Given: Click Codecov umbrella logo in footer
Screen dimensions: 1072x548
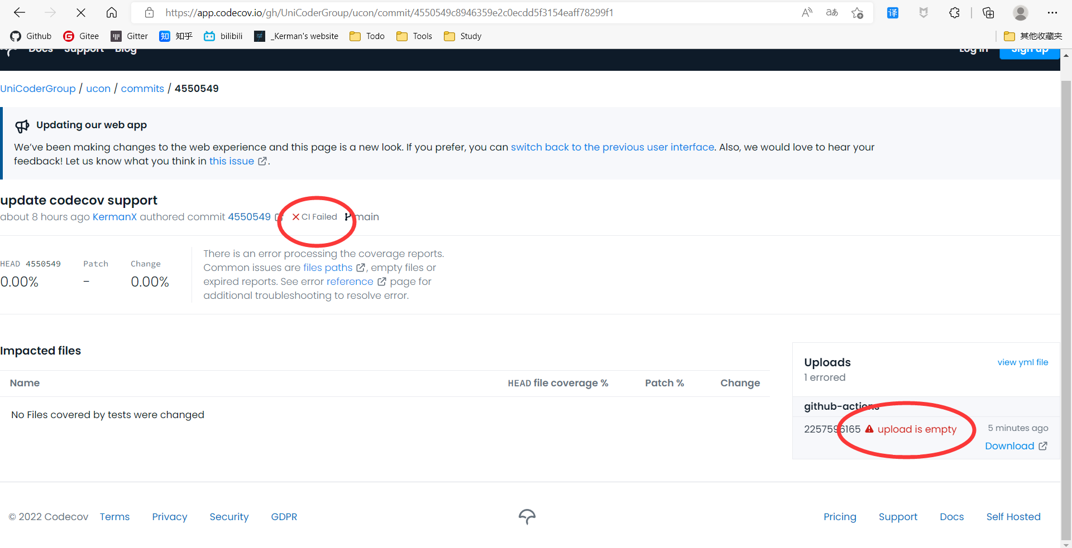Looking at the screenshot, I should pos(527,517).
